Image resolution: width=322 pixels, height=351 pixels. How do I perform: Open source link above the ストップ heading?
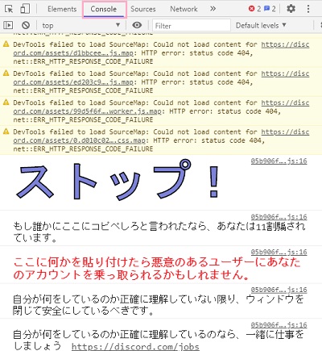coord(279,161)
